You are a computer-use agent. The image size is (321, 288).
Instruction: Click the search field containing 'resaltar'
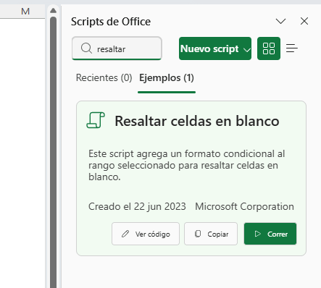click(117, 48)
